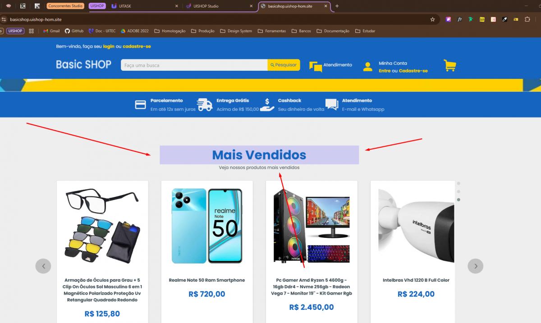This screenshot has width=541, height=323.
Task: Click the GitHub bookmark
Action: [x=74, y=31]
